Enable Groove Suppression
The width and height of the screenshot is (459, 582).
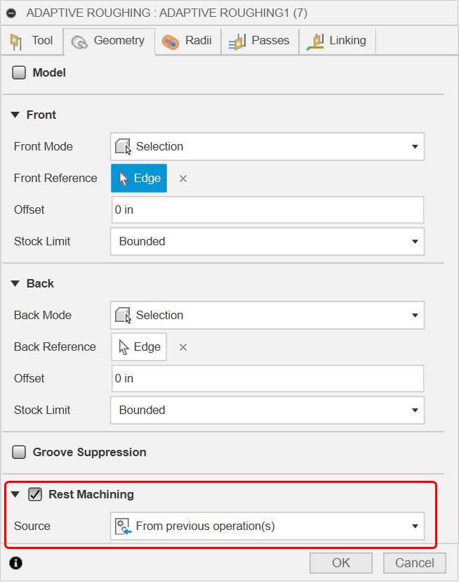click(19, 453)
